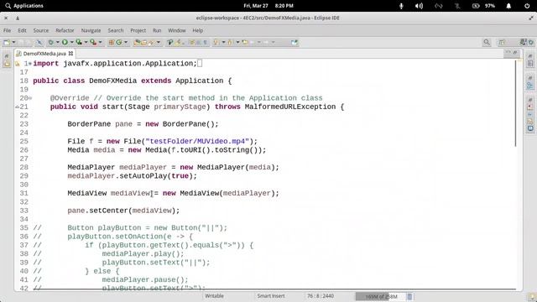Click the green Run button
The width and height of the screenshot is (537, 302).
pos(65,43)
